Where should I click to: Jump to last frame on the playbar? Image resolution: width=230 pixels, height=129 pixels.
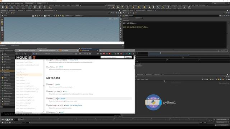(12, 120)
